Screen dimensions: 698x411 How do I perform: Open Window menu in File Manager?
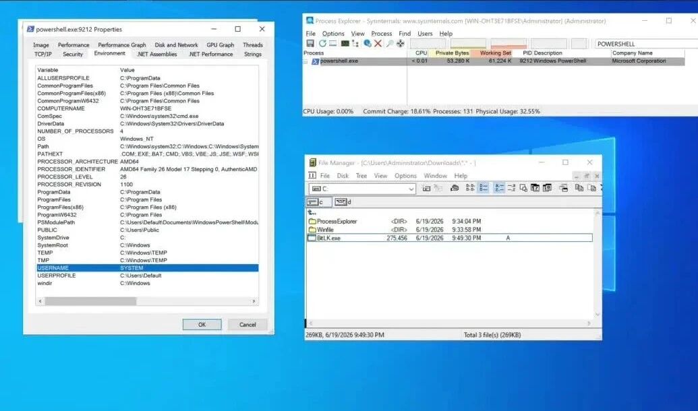click(x=436, y=176)
